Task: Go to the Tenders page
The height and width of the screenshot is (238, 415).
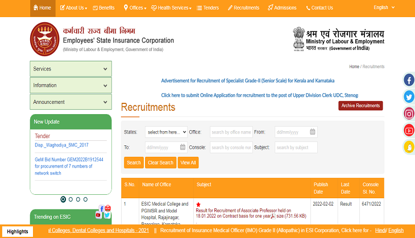Action: (208, 8)
